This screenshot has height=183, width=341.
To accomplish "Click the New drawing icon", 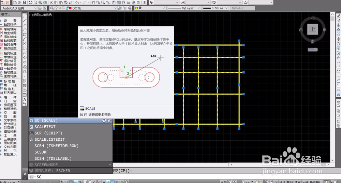I will coord(15,3).
